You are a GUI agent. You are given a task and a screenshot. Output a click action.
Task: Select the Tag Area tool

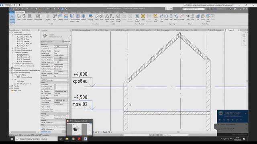point(155,18)
